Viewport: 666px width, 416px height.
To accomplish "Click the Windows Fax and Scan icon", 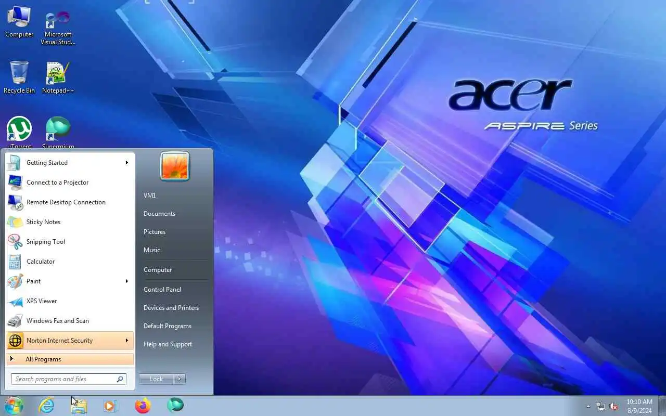I will pos(15,321).
